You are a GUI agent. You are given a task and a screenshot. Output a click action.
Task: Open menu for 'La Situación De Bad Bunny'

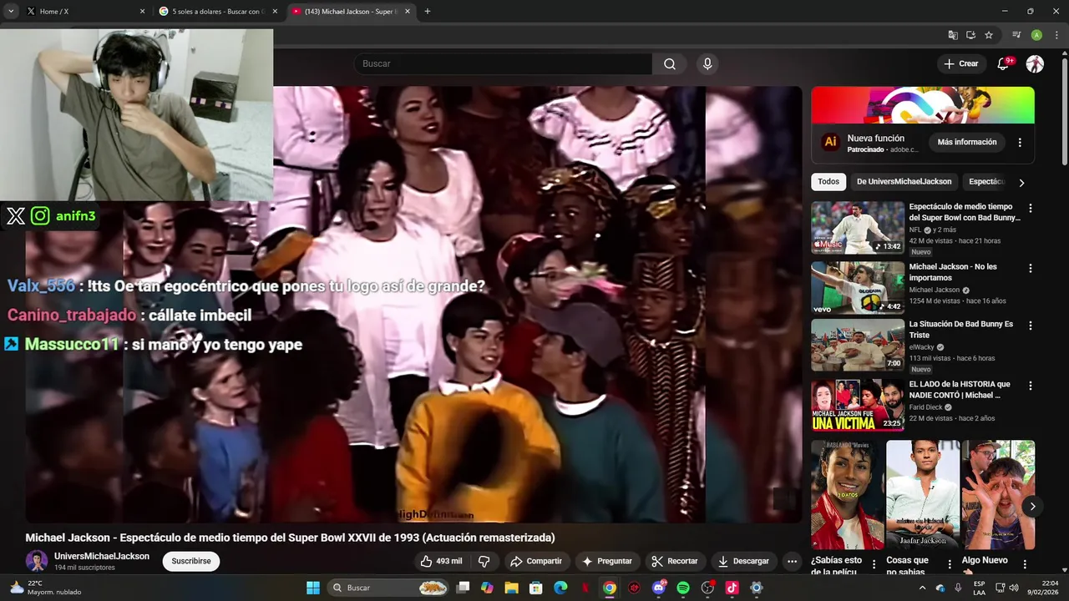coord(1030,326)
